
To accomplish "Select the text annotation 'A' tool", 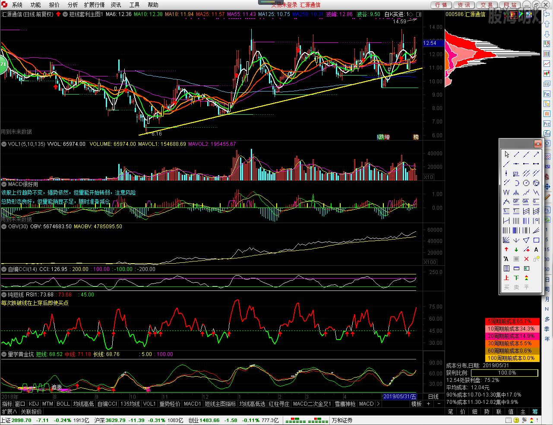I will coord(536,249).
